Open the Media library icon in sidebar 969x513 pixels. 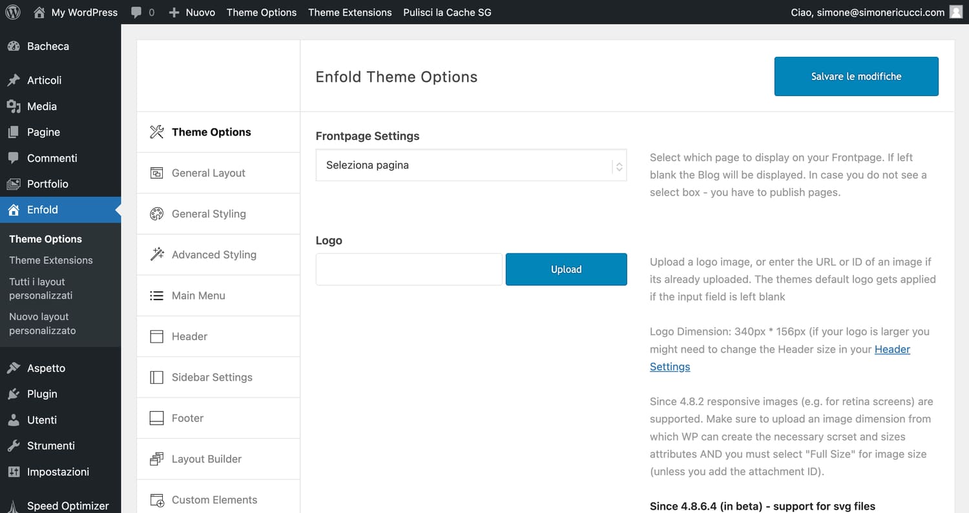tap(14, 106)
